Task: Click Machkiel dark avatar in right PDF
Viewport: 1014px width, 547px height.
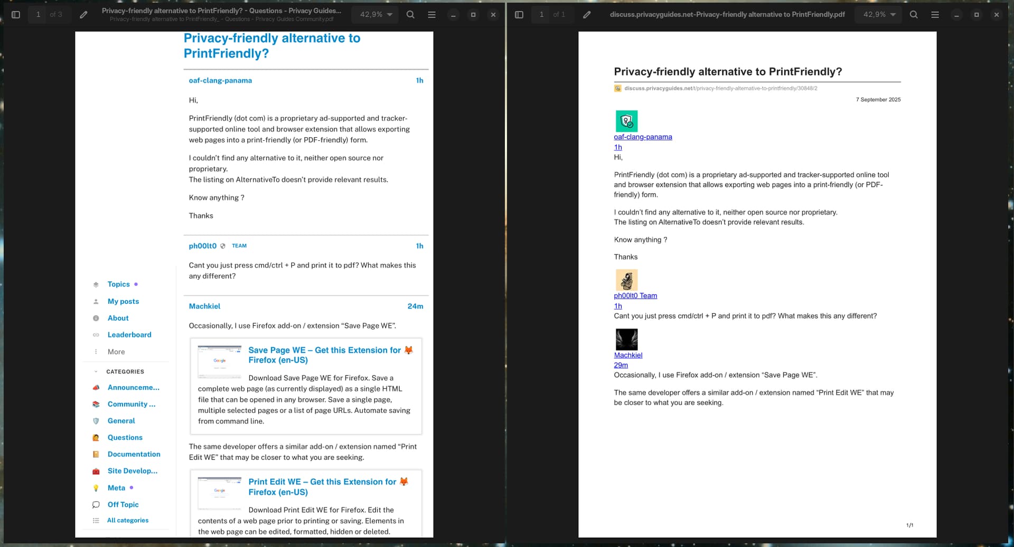Action: pos(626,340)
